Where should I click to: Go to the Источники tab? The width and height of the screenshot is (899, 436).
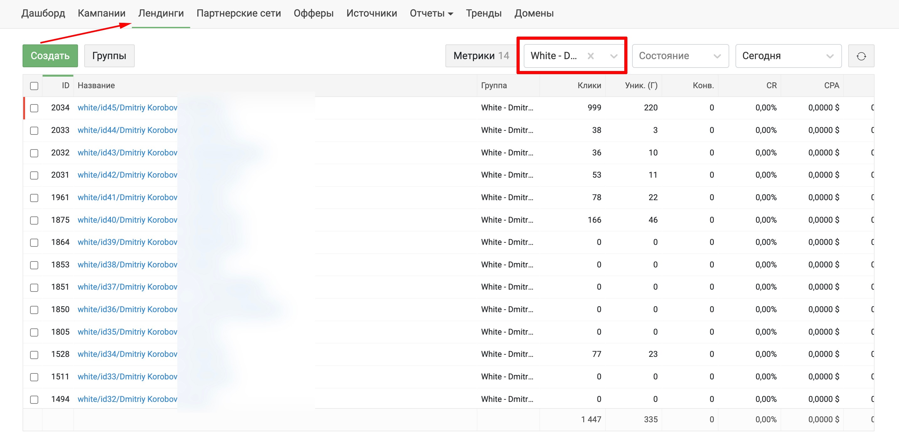pyautogui.click(x=372, y=13)
